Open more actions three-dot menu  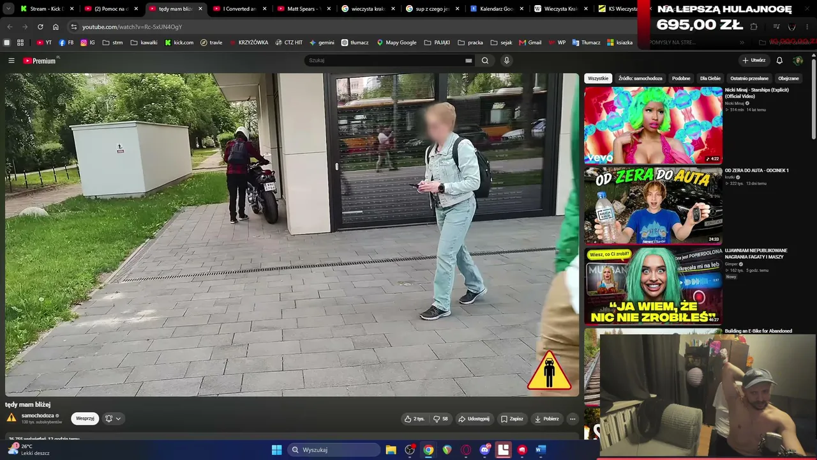pos(573,419)
